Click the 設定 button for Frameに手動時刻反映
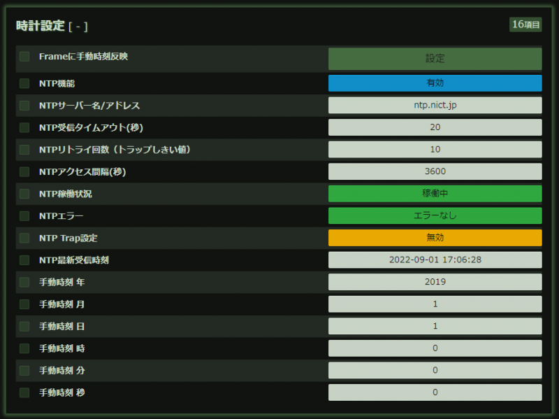Image resolution: width=559 pixels, height=419 pixels. pyautogui.click(x=435, y=59)
